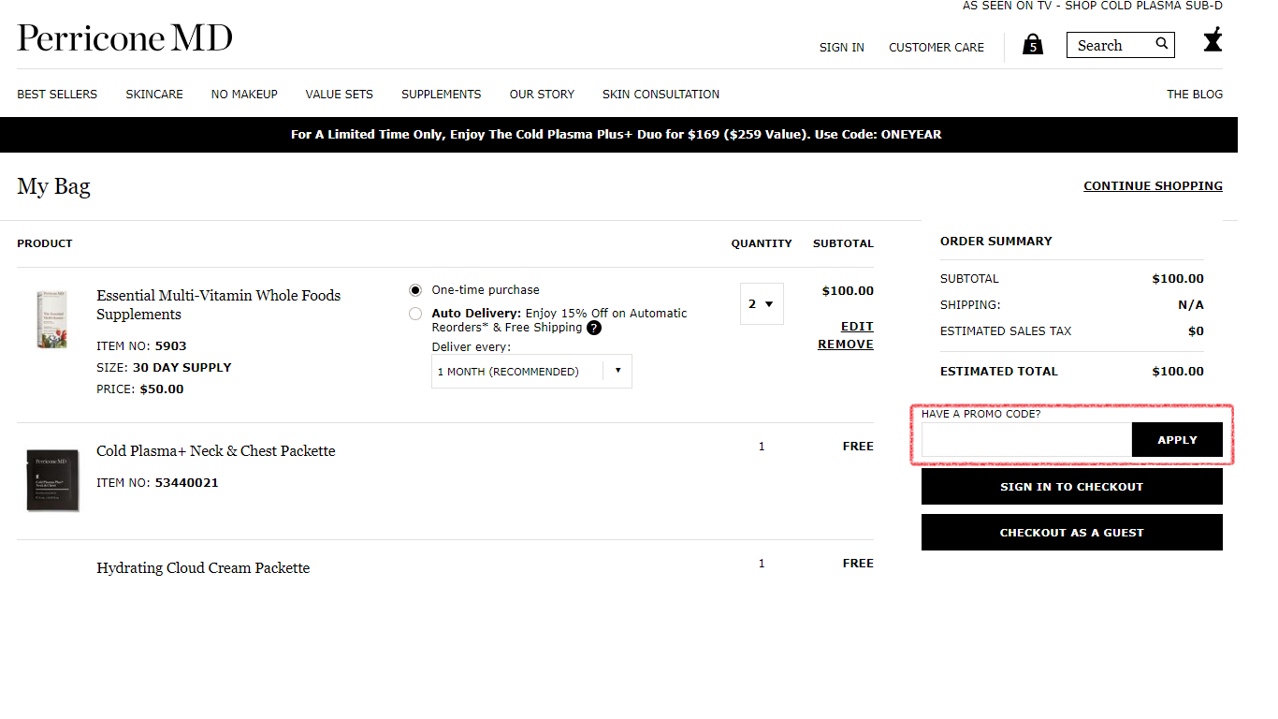
Task: Enable Auto Delivery for the supplements
Action: click(414, 314)
